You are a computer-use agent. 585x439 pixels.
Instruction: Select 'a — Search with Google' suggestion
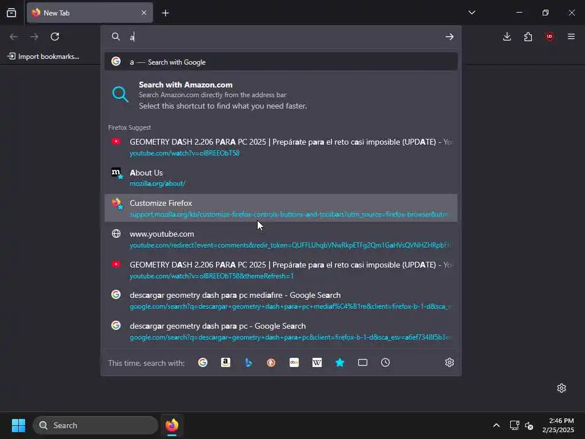[281, 62]
